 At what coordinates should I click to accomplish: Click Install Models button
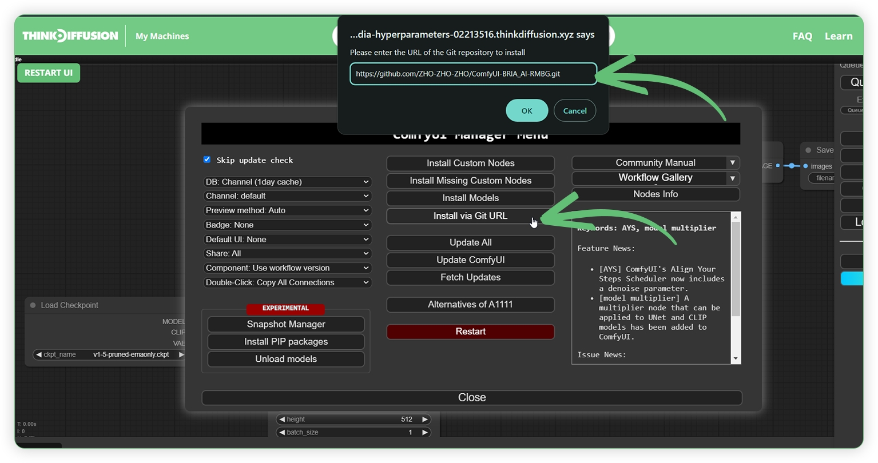click(470, 198)
